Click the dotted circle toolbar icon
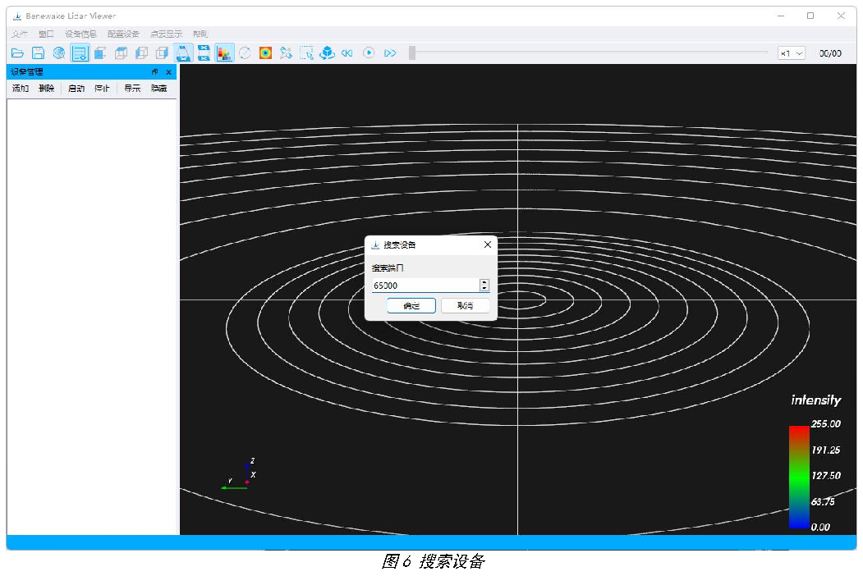863x576 pixels. point(245,53)
